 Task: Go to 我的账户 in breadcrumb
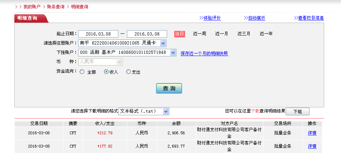(x=32, y=7)
